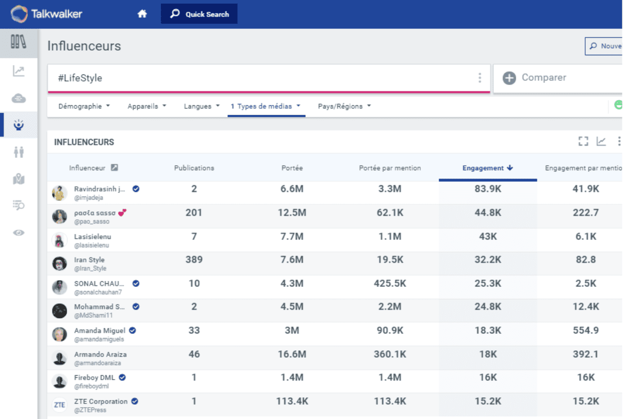Click the verified badge next to Ravindrasinh
The image size is (625, 419).
[136, 189]
